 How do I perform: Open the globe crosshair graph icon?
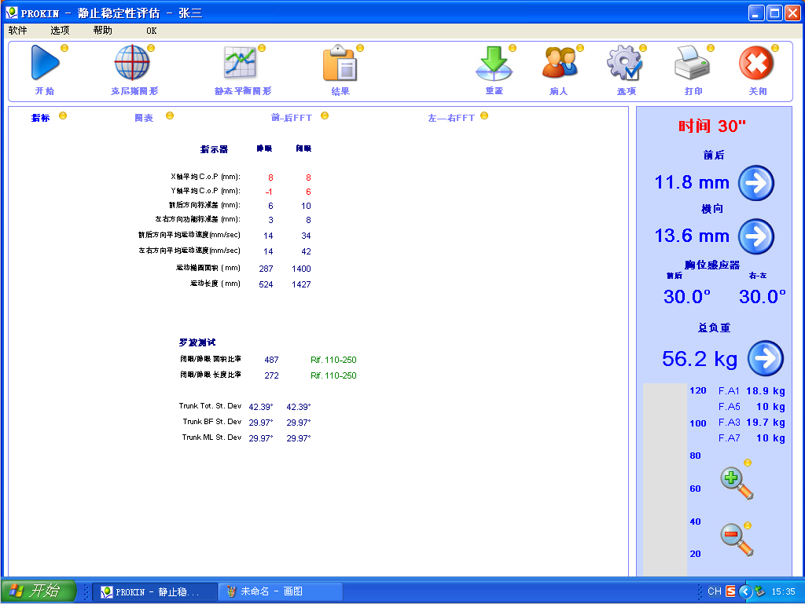tap(132, 64)
